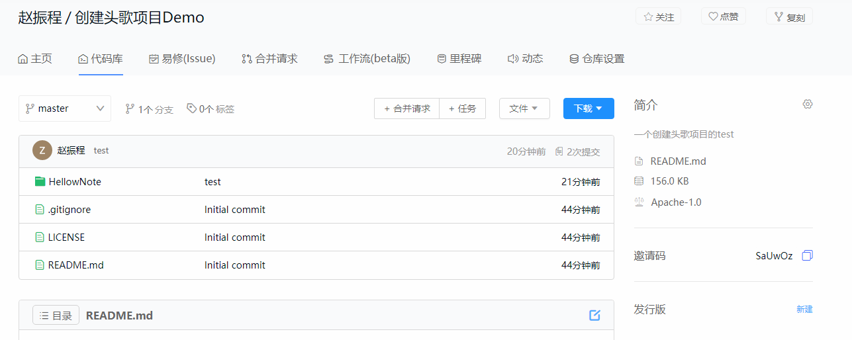Click the LICENSE file icon
Screen dimensions: 852x340
click(x=40, y=237)
